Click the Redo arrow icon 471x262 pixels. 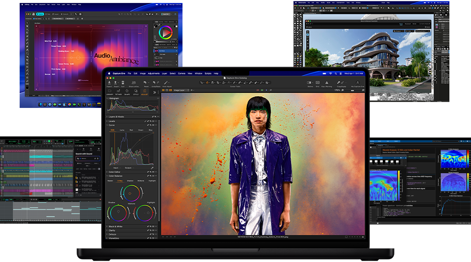[158, 82]
